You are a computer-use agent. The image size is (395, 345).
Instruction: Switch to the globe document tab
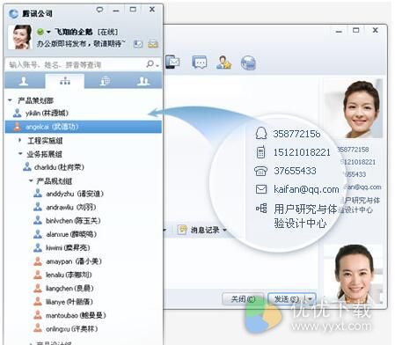[105, 81]
